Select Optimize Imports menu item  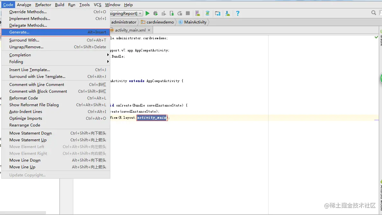[56, 118]
